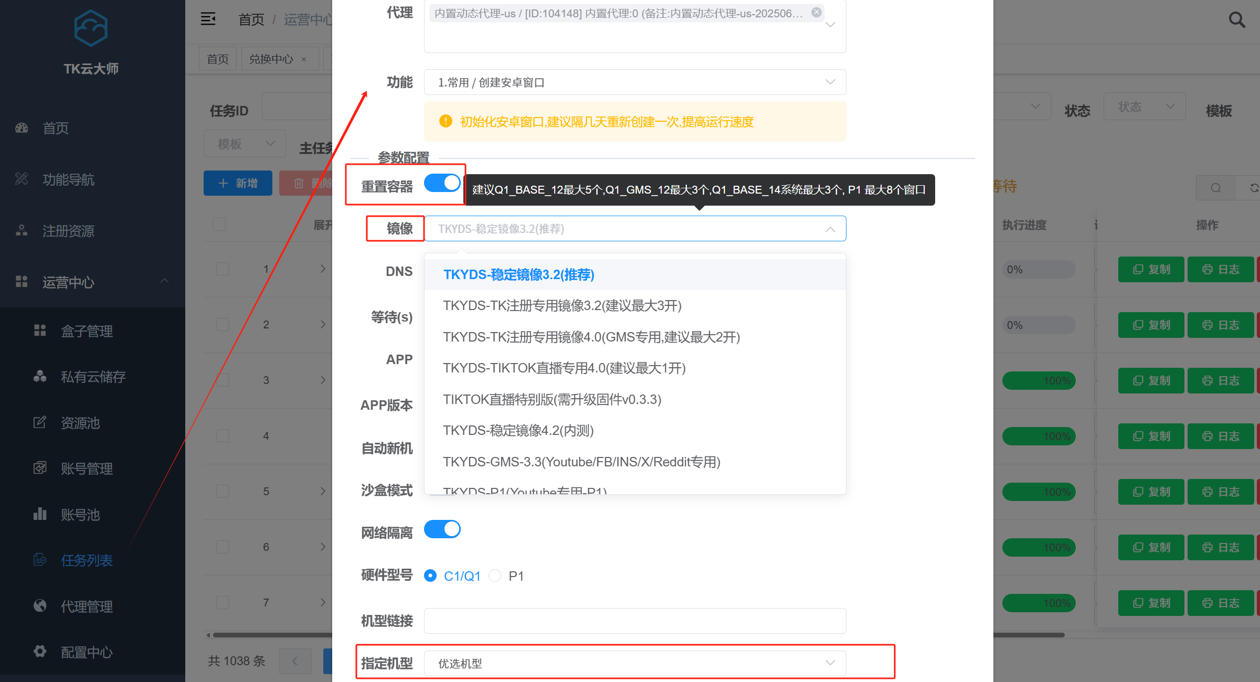Click the 日志 button in row 1
The image size is (1260, 682).
click(x=1220, y=270)
